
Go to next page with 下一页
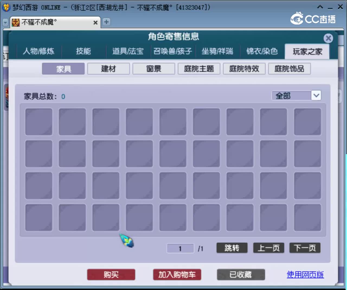[x=305, y=248]
